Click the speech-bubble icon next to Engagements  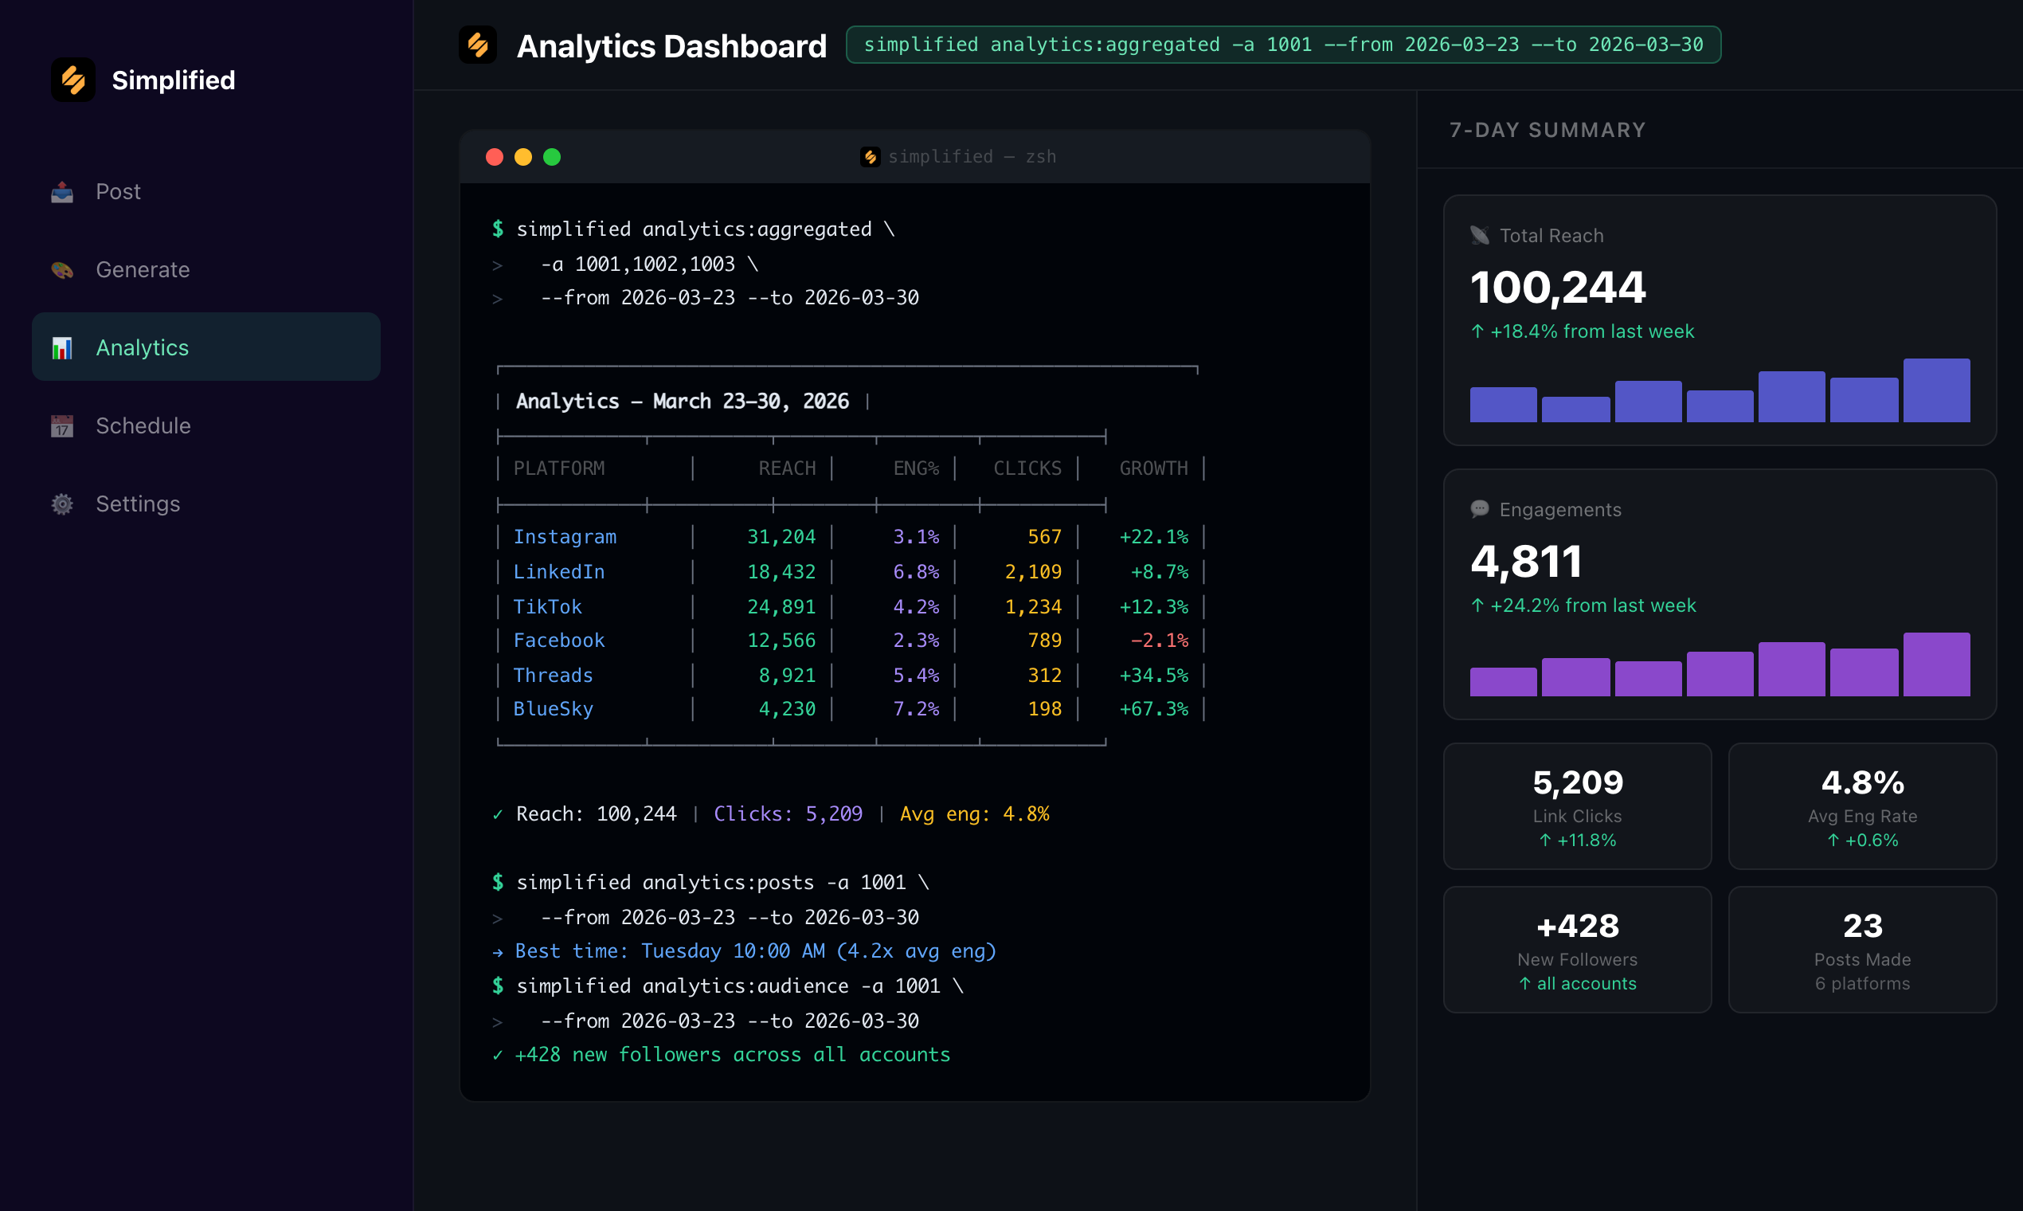pos(1478,509)
